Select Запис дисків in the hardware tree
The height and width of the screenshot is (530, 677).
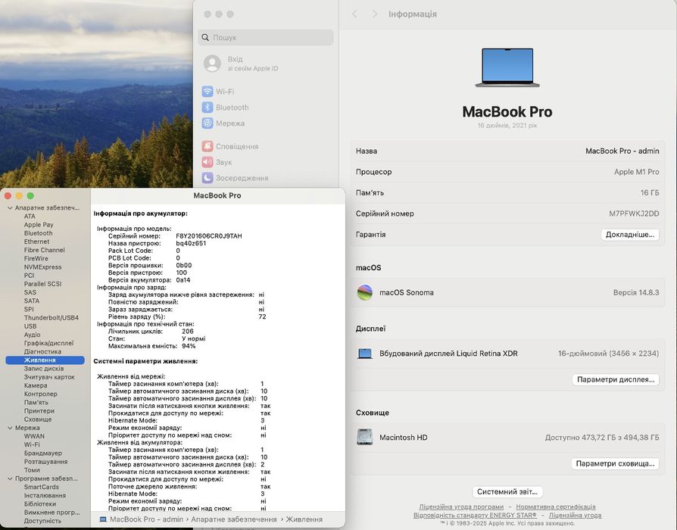coord(44,369)
